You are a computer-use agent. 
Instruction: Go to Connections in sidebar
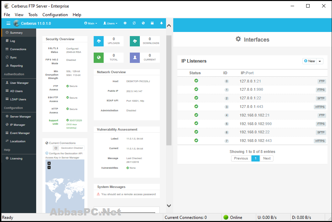[x=19, y=49]
